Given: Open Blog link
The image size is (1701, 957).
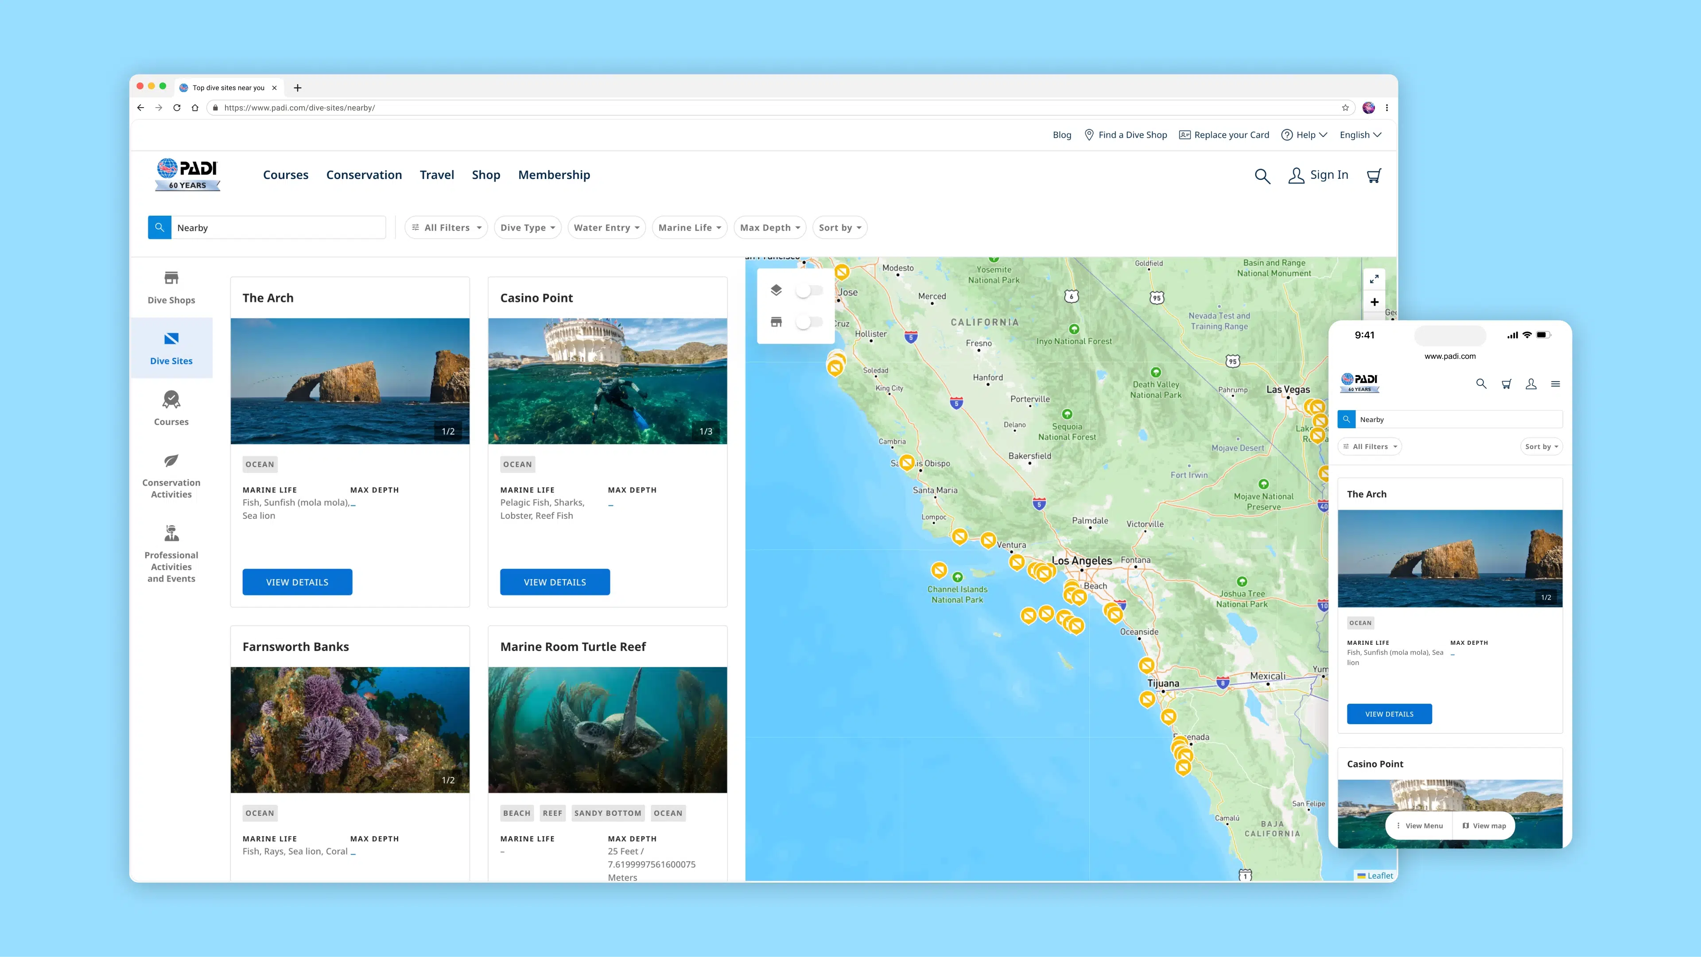Looking at the screenshot, I should 1062,135.
